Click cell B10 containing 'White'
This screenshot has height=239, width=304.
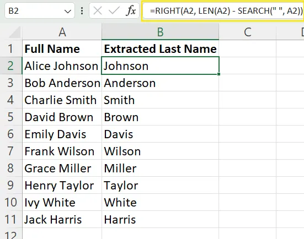coord(161,202)
